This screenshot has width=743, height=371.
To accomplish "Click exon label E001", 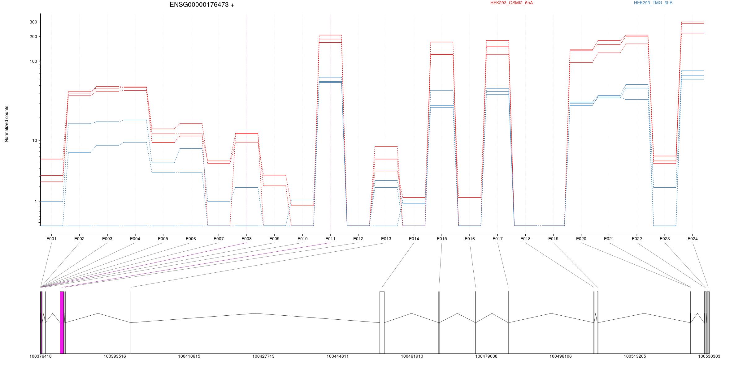I will coord(51,239).
